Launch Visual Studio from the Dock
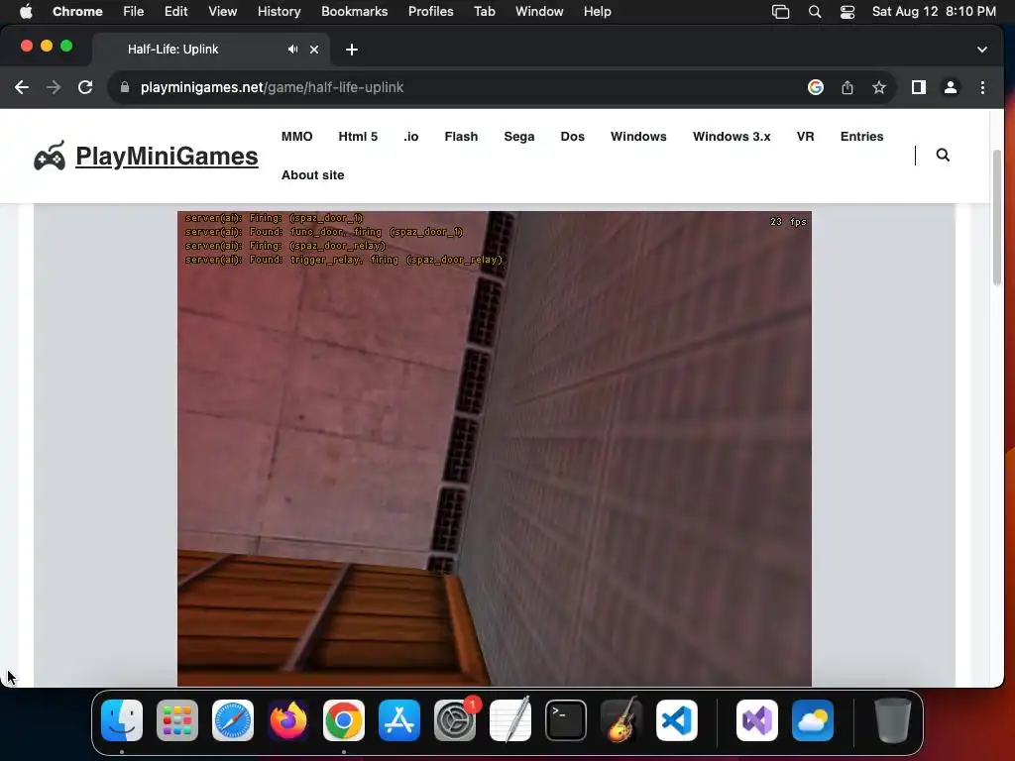Screen dimensions: 1015x761 point(757,720)
